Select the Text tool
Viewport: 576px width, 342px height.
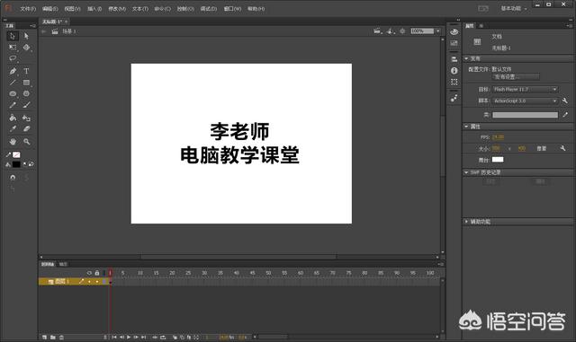[x=26, y=71]
